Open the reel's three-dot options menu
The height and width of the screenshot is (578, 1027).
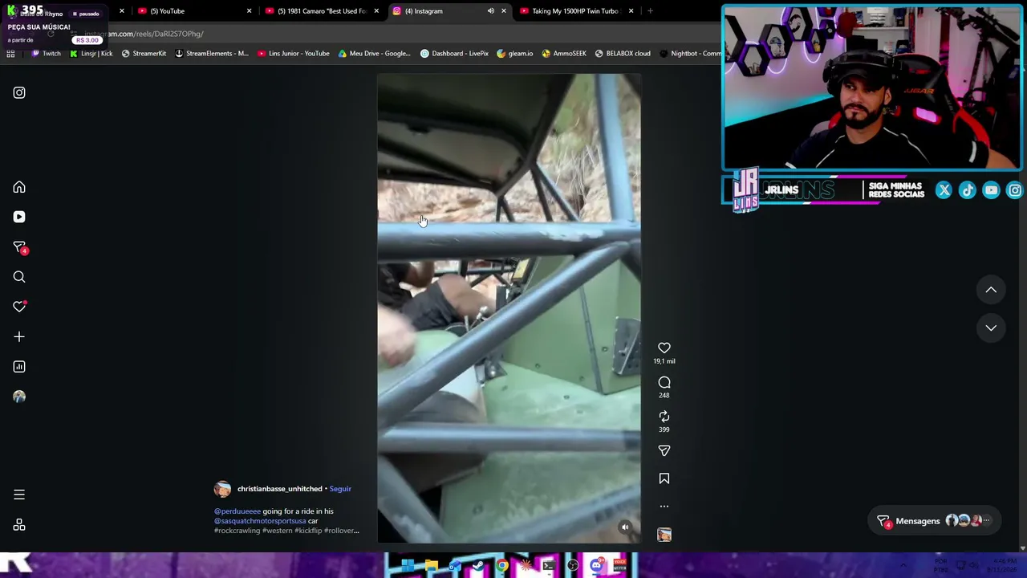coord(664,507)
